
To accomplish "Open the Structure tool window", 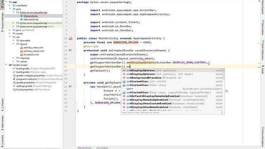I will [2, 105].
